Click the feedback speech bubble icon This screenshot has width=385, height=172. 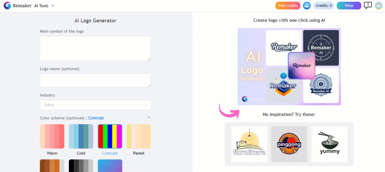[368, 6]
